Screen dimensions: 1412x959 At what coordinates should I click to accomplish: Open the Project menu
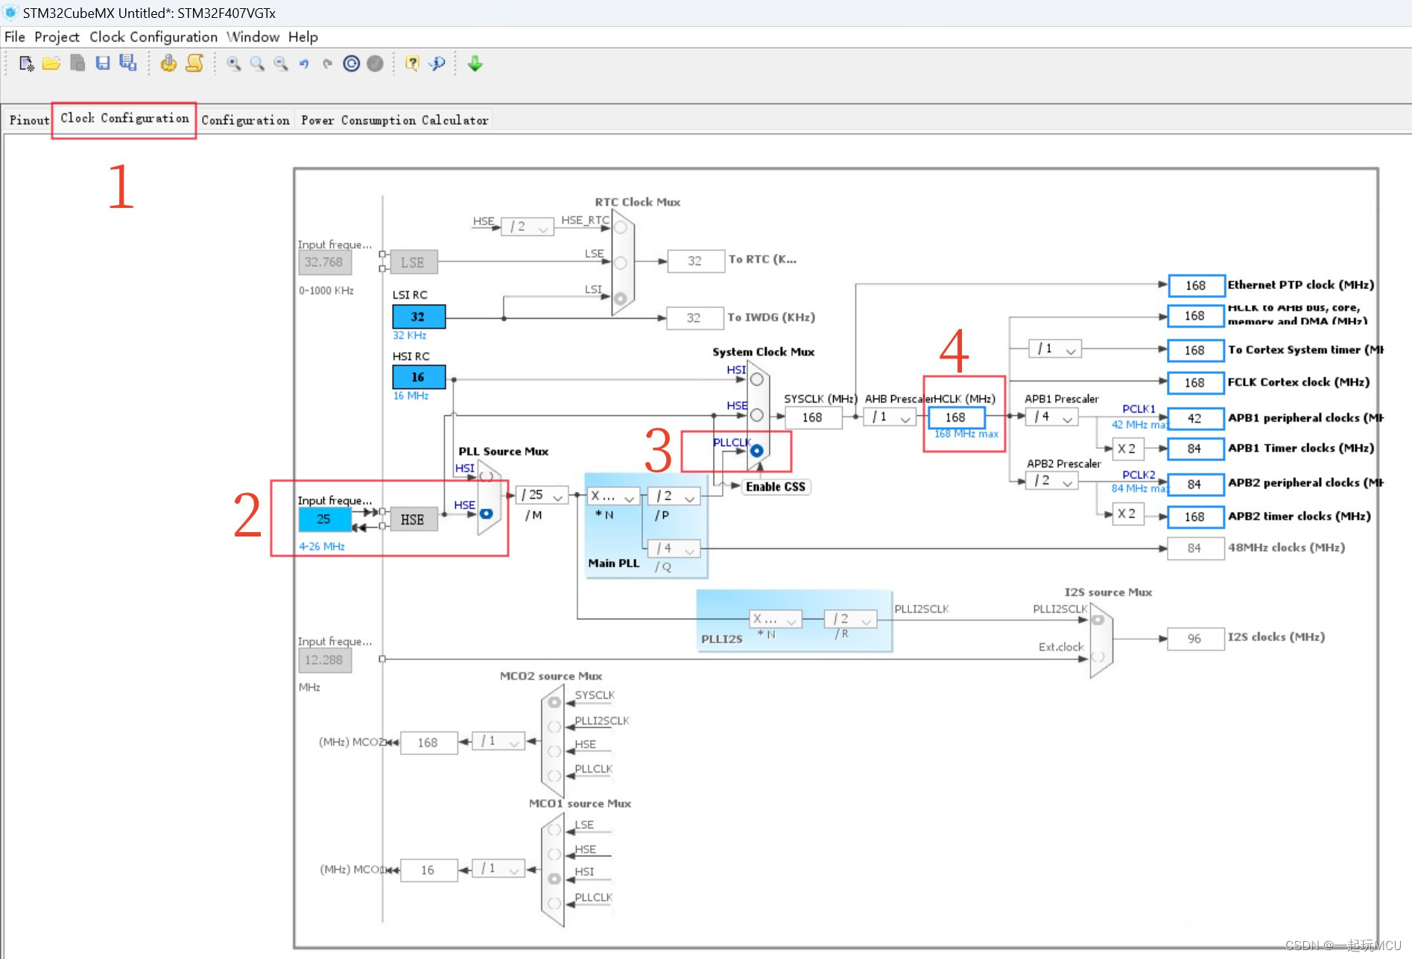[57, 37]
